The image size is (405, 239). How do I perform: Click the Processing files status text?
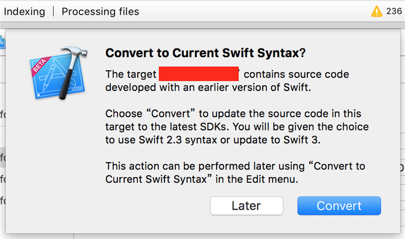click(x=100, y=11)
